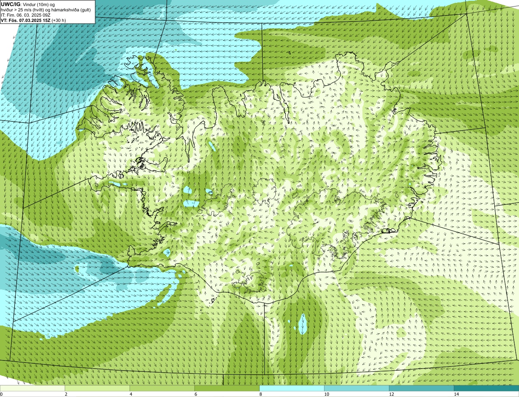Click the "10" label under the color scale
The width and height of the screenshot is (519, 397).
click(326, 394)
